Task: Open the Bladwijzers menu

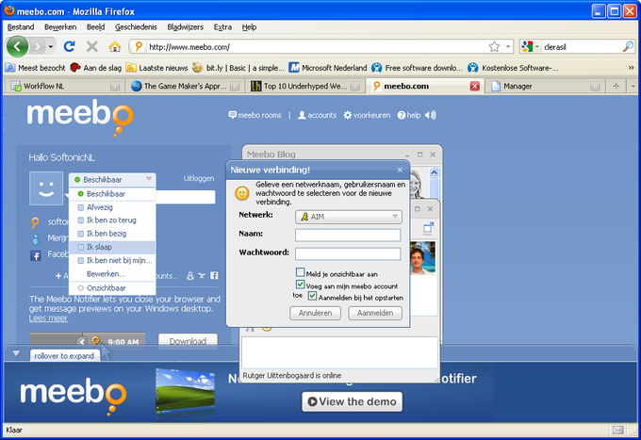Action: [x=185, y=27]
